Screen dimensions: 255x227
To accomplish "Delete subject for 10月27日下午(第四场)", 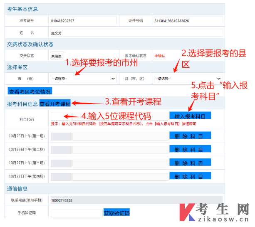I will click(x=190, y=176).
